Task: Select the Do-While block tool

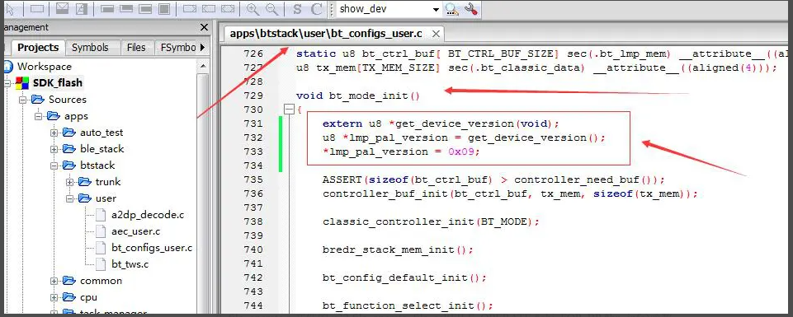Action: click(126, 8)
